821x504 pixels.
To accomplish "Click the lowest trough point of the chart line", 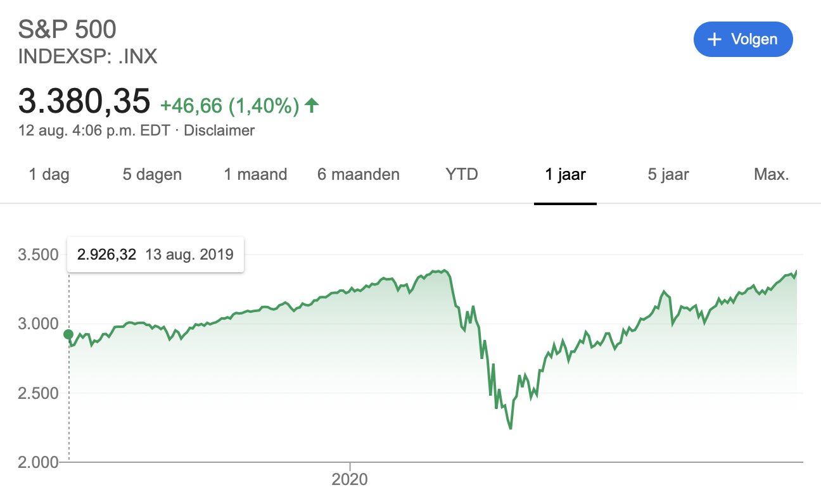I will pos(511,429).
